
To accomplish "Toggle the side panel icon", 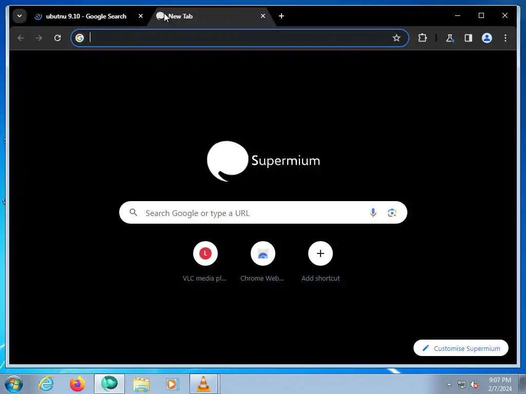I will point(468,38).
